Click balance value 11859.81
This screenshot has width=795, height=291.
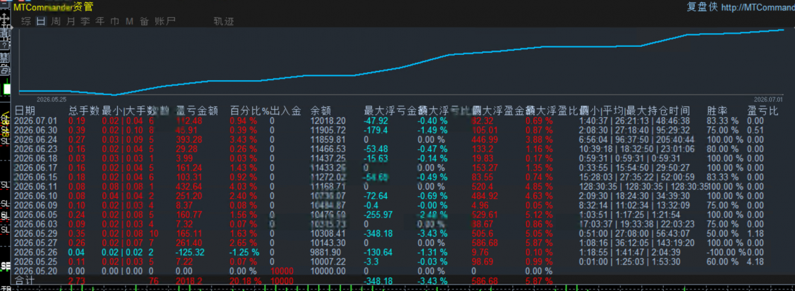tap(328, 140)
